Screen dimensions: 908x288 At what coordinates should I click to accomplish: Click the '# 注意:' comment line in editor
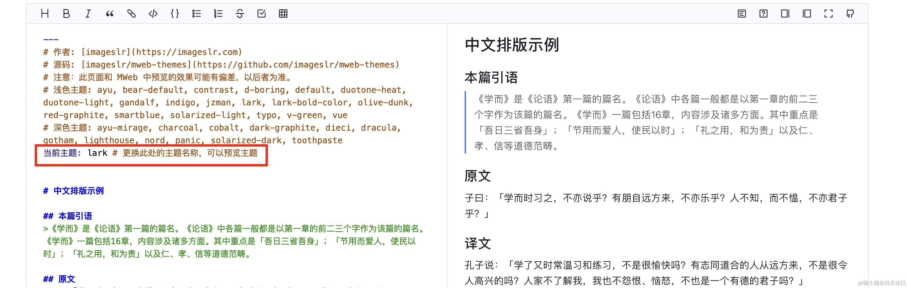tap(167, 77)
